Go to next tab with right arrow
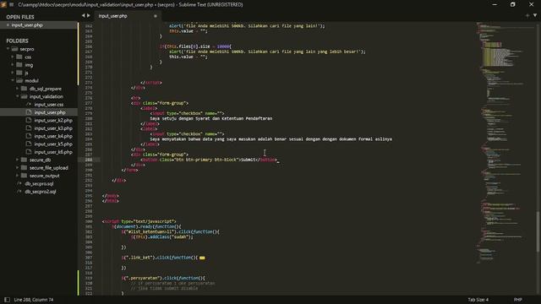Viewport: 541px width, 304px height. click(89, 15)
